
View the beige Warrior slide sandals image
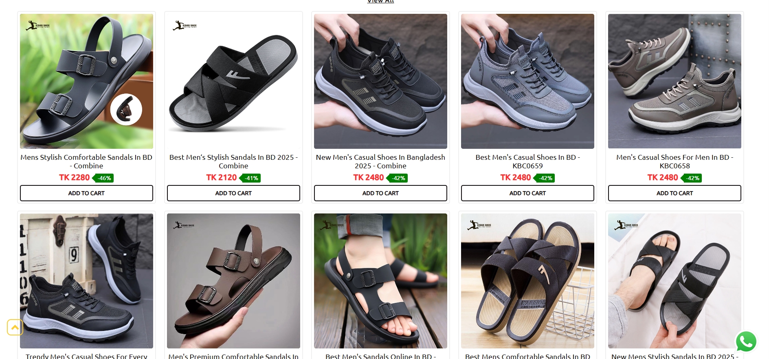(x=527, y=281)
